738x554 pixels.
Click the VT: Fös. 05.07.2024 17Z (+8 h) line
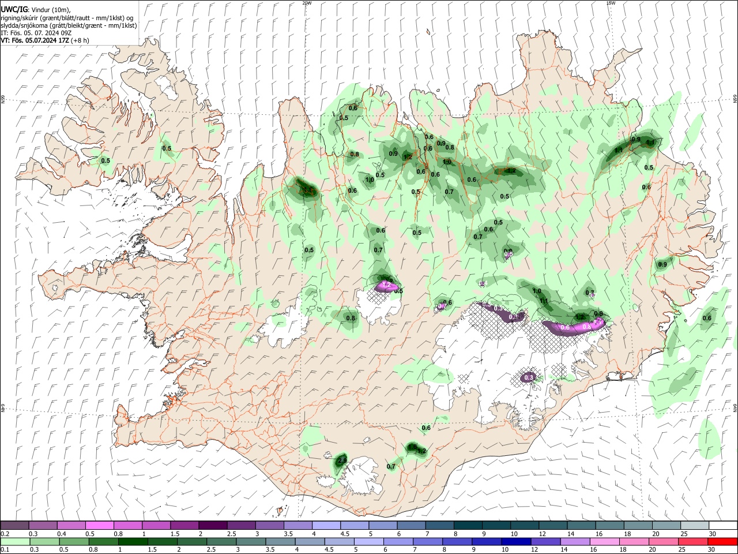point(45,40)
